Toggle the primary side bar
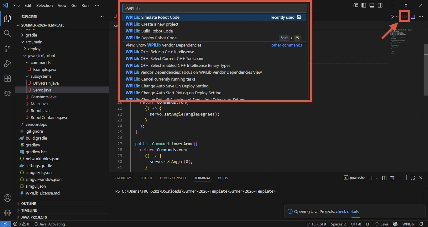 (x=364, y=5)
